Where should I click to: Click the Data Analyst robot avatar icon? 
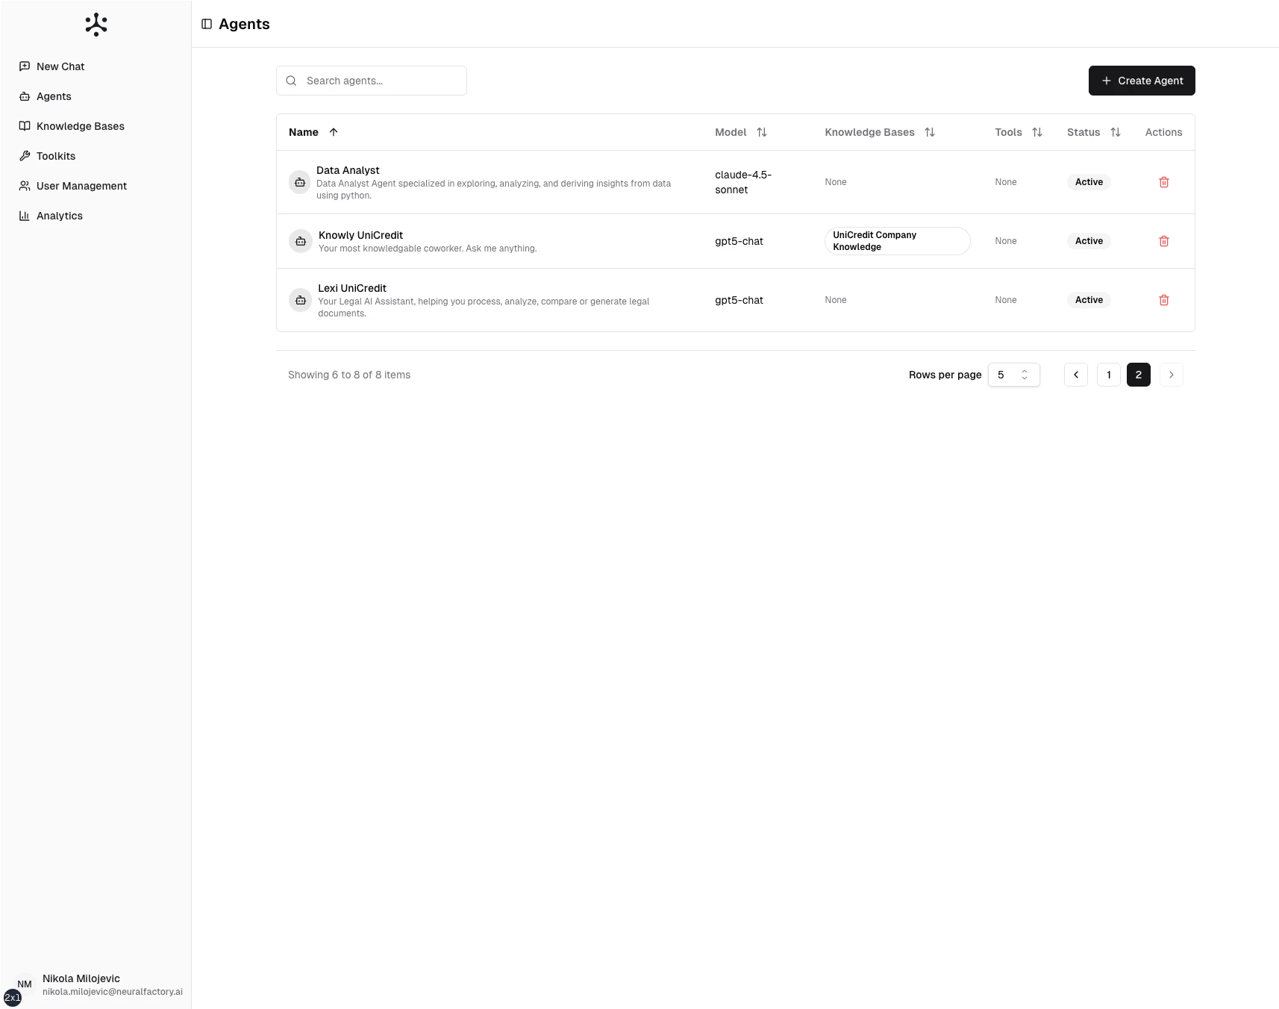tap(300, 182)
